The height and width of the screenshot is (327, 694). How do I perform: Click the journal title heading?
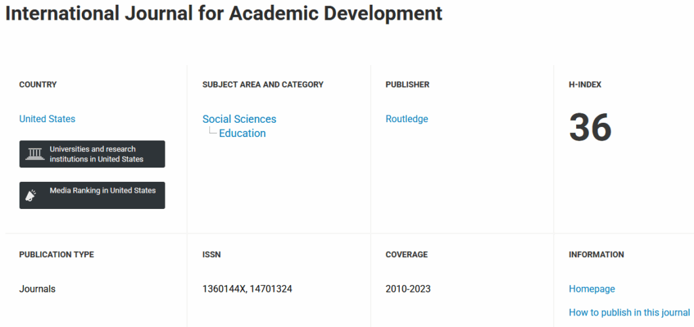point(224,14)
